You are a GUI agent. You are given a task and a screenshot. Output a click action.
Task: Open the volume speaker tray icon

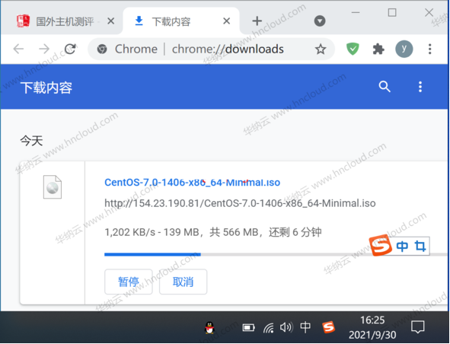[286, 327]
